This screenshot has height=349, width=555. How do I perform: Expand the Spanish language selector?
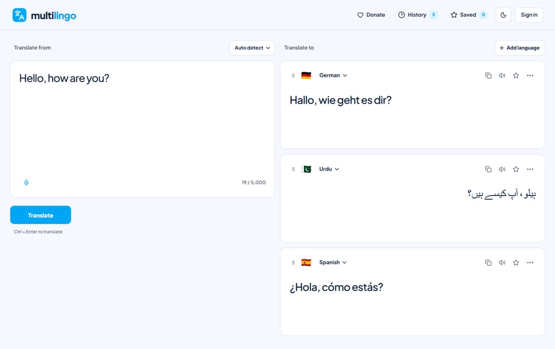(333, 262)
